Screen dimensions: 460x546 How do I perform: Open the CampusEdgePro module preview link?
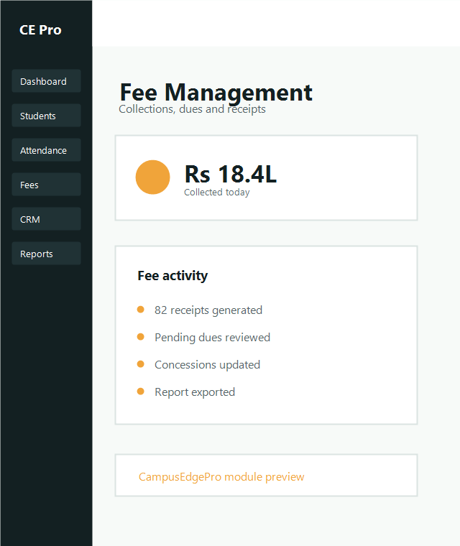pos(221,477)
